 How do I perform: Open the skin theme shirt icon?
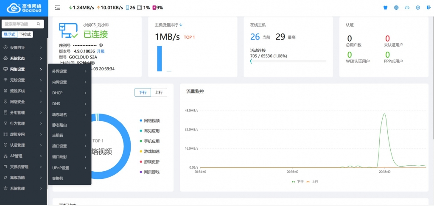pos(386,8)
